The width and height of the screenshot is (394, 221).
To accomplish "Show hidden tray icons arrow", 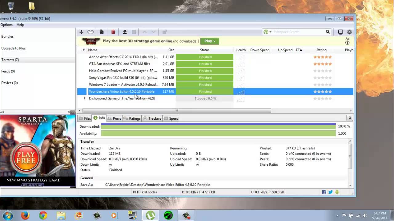I will tap(337, 215).
